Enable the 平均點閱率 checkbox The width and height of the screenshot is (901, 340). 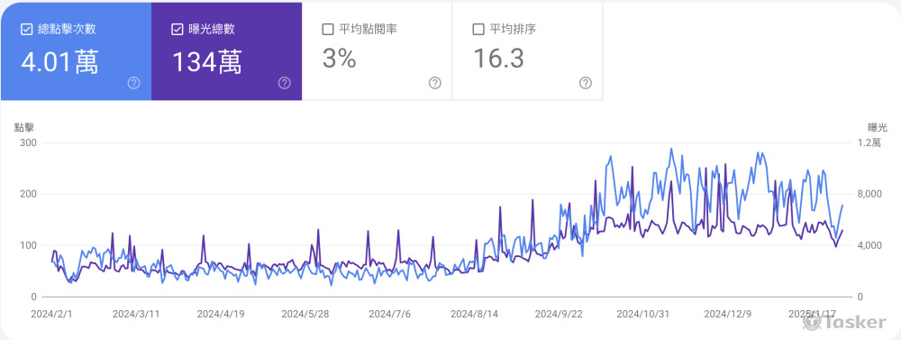click(x=328, y=30)
